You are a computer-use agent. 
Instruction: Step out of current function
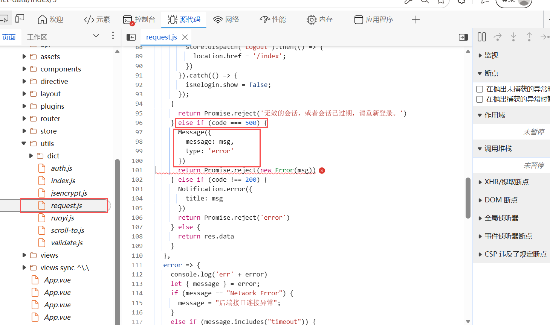(529, 37)
